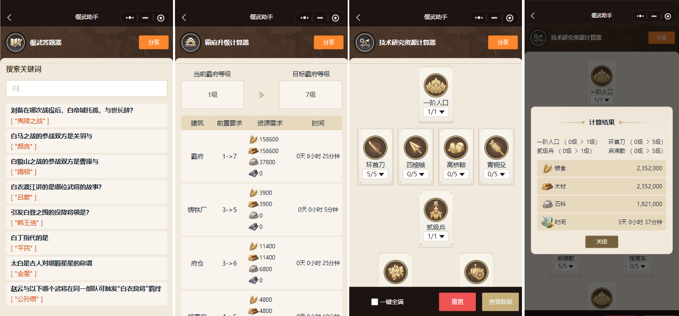This screenshot has width=679, height=316.
Task: Select the 四棱镞 arrow technology icon
Action: point(416,147)
